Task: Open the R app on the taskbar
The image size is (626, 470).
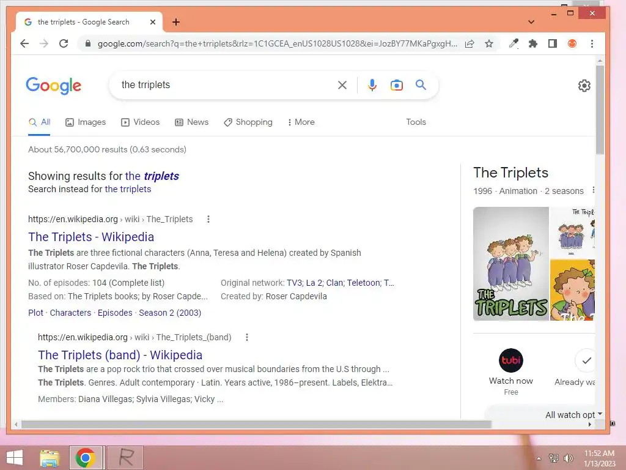Action: tap(126, 458)
